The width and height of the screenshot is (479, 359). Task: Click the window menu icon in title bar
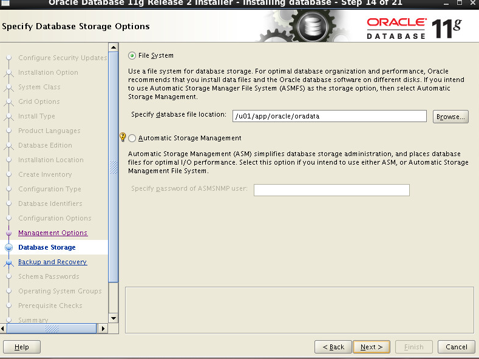pos(5,3)
